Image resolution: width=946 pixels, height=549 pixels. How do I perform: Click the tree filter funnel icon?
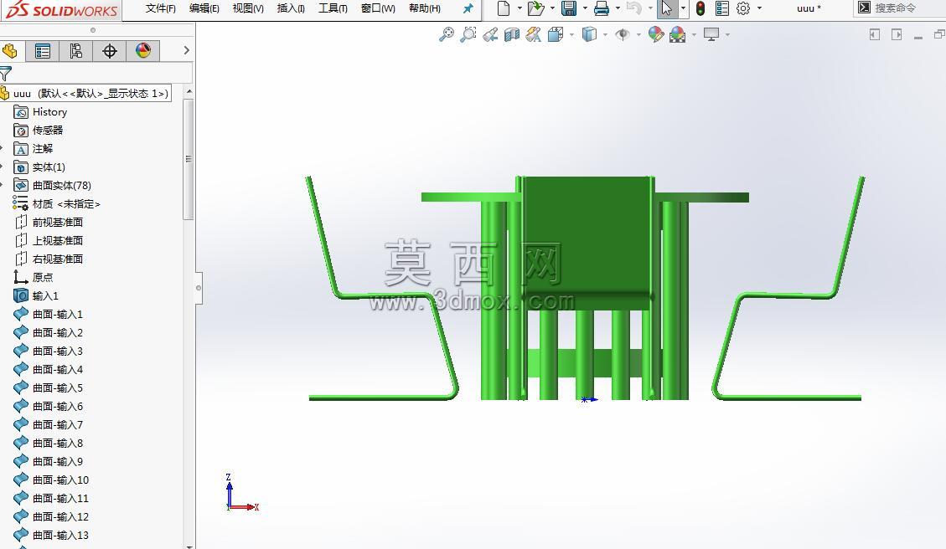5,74
